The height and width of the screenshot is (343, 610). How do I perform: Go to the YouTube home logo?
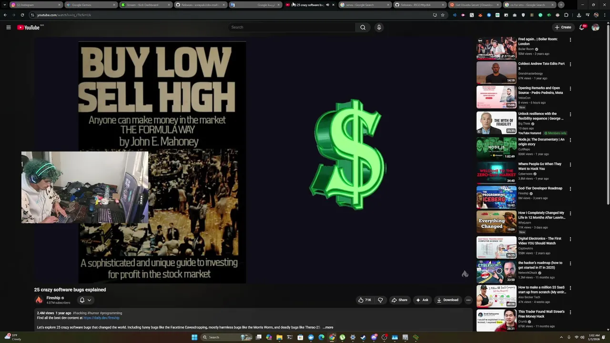click(x=29, y=27)
